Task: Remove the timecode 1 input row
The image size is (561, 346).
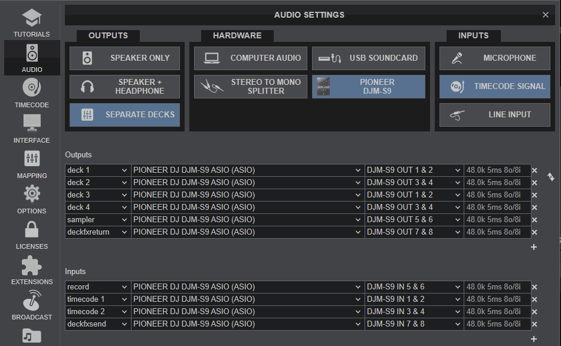Action: click(x=534, y=299)
